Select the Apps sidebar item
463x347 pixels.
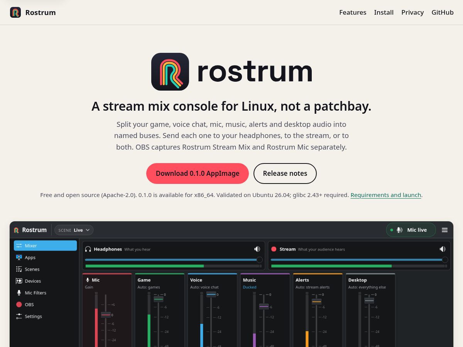pyautogui.click(x=45, y=257)
